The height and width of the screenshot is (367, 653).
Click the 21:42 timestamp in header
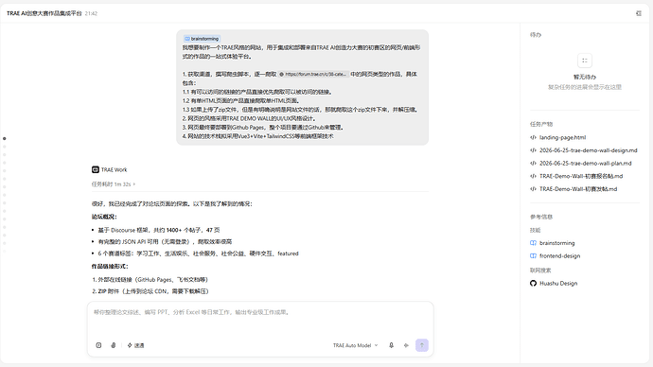pos(91,13)
